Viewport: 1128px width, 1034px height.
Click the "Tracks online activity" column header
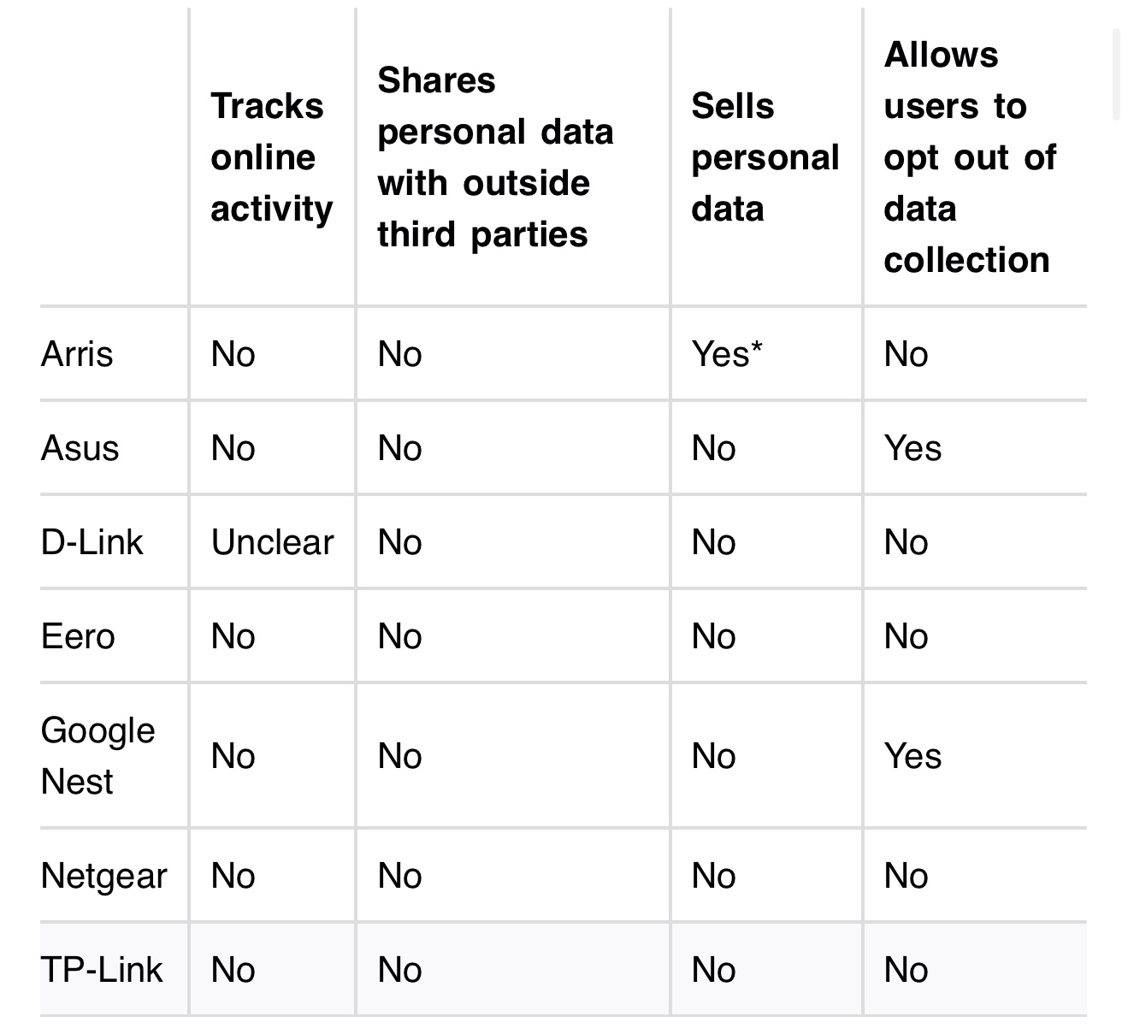(x=271, y=157)
